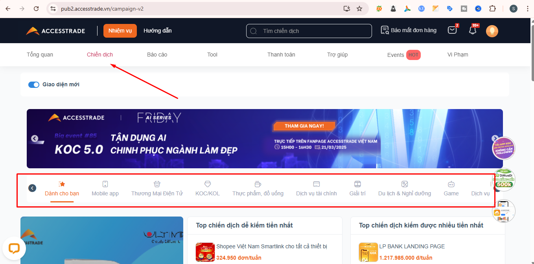Open the 'Tool' menu item

click(x=212, y=55)
